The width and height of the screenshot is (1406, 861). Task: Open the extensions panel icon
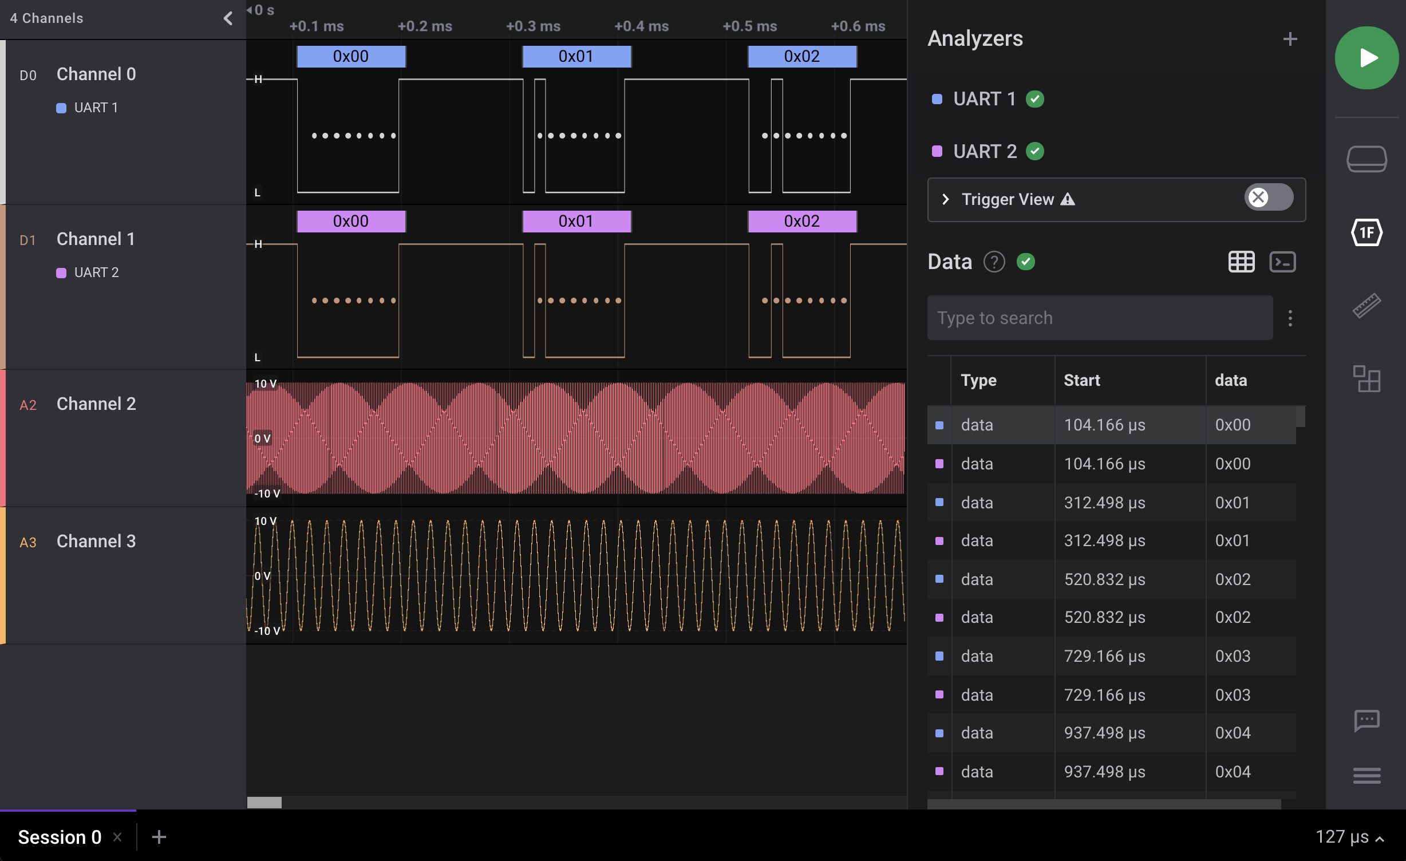[x=1367, y=379]
